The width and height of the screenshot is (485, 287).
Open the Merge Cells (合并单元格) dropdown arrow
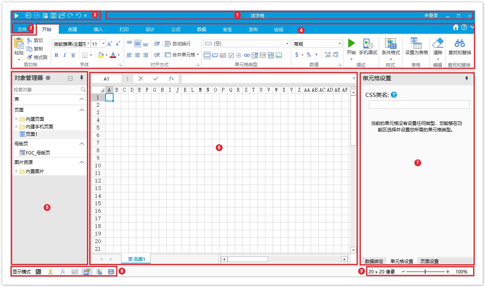[x=198, y=55]
